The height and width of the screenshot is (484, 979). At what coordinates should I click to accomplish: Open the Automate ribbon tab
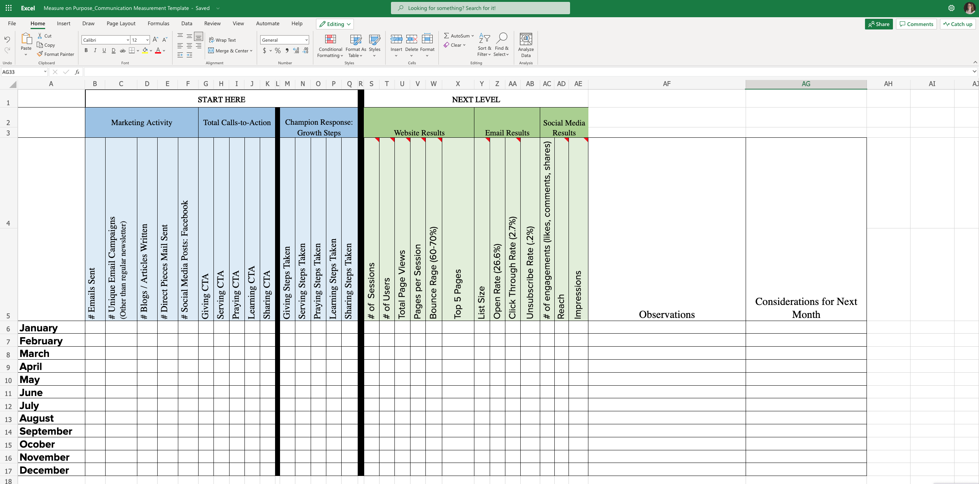267,23
